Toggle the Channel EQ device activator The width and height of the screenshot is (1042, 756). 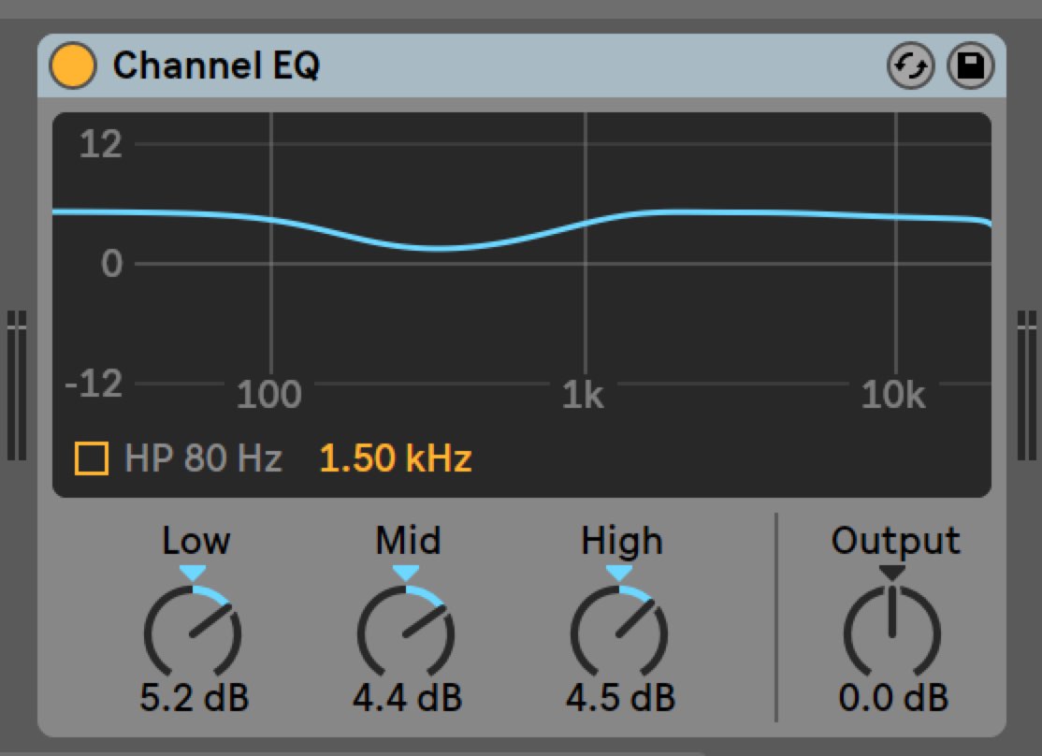pyautogui.click(x=73, y=65)
